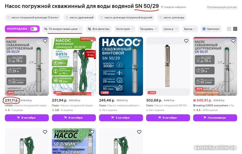Click heart on bottom-left pump card

coord(45,132)
